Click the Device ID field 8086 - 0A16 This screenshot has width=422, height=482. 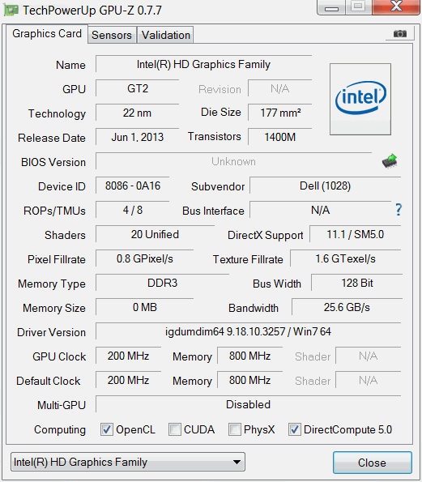pos(133,186)
